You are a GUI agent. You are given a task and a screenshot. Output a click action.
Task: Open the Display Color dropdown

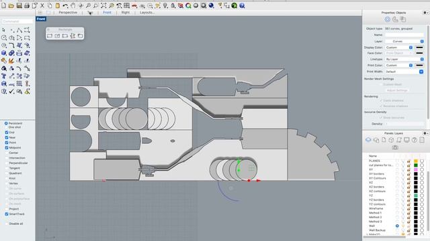coord(398,48)
